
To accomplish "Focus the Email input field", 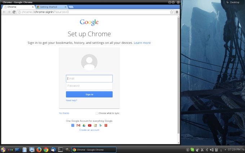I will click(89, 78).
